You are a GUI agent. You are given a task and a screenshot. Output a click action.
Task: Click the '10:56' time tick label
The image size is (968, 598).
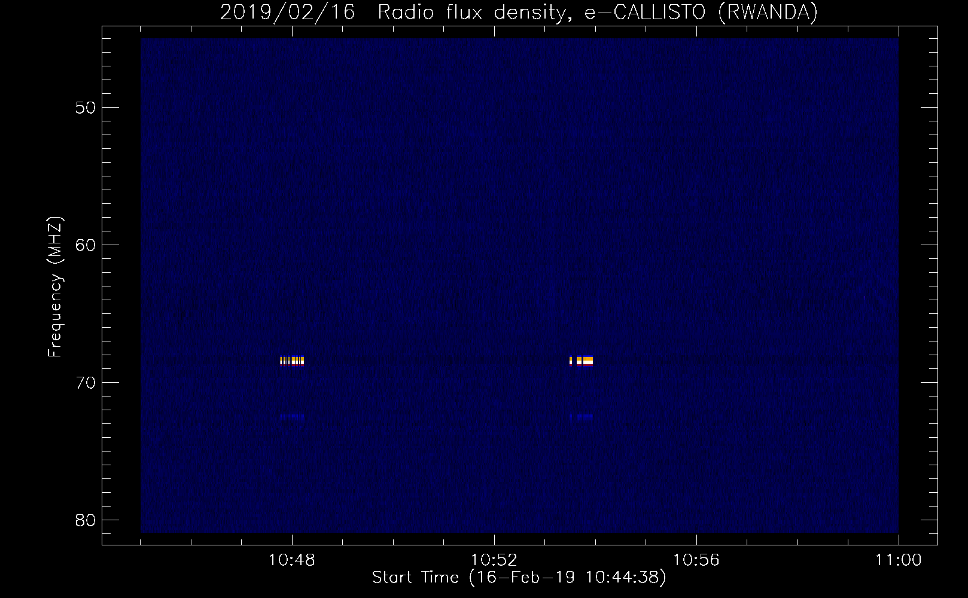click(696, 560)
